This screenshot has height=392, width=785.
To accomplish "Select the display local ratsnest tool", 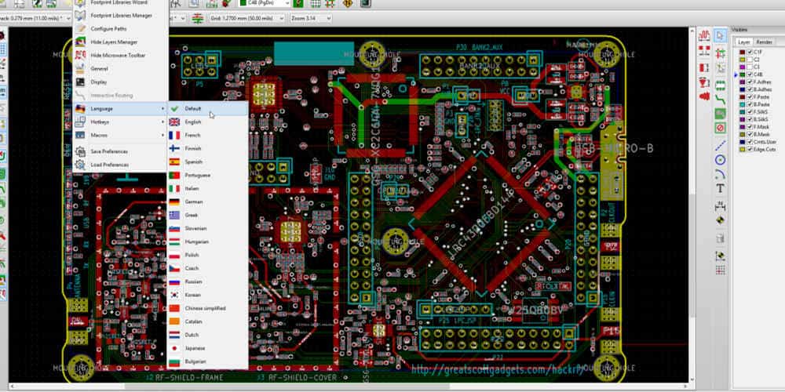I will 720,67.
